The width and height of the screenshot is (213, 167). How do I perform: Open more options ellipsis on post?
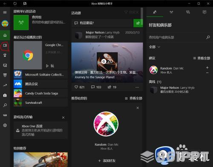[x=137, y=87]
